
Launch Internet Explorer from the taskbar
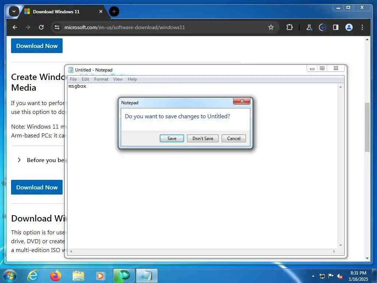click(33, 276)
